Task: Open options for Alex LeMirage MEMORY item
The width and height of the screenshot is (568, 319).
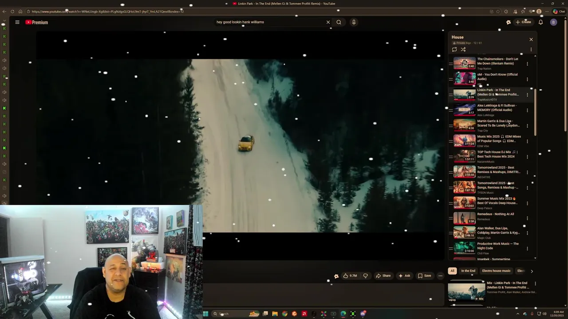Action: [x=527, y=110]
